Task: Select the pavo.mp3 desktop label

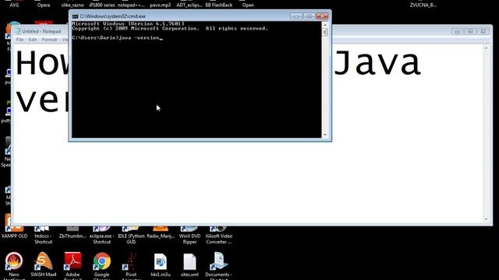Action: pyautogui.click(x=161, y=5)
